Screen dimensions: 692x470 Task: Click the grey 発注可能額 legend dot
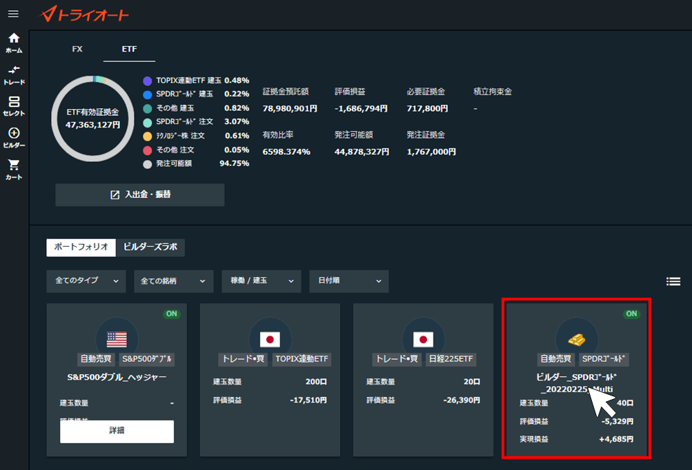click(x=148, y=164)
